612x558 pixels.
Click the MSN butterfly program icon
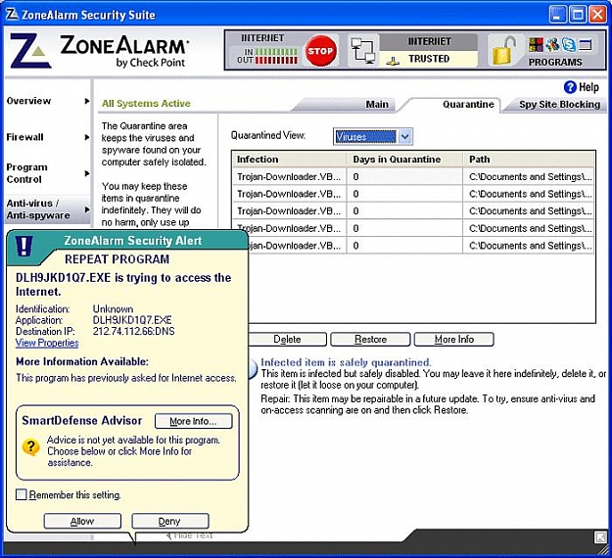point(552,44)
